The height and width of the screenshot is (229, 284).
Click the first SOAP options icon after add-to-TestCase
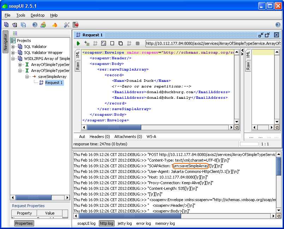[95, 43]
